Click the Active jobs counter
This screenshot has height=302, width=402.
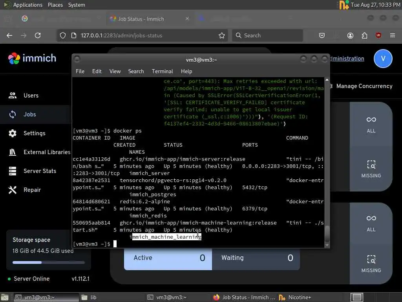(x=168, y=258)
